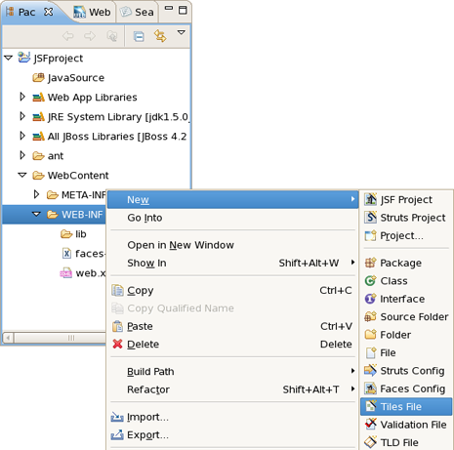Open the Package Explorer view menu arrow
Image resolution: width=454 pixels, height=450 pixels.
click(182, 32)
